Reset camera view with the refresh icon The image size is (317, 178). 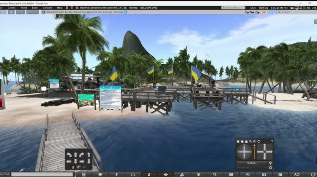point(259,141)
